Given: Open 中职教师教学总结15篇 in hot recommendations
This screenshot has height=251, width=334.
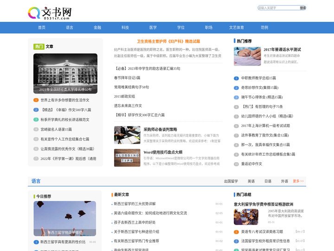Looking at the screenshot, I should coord(258,78).
